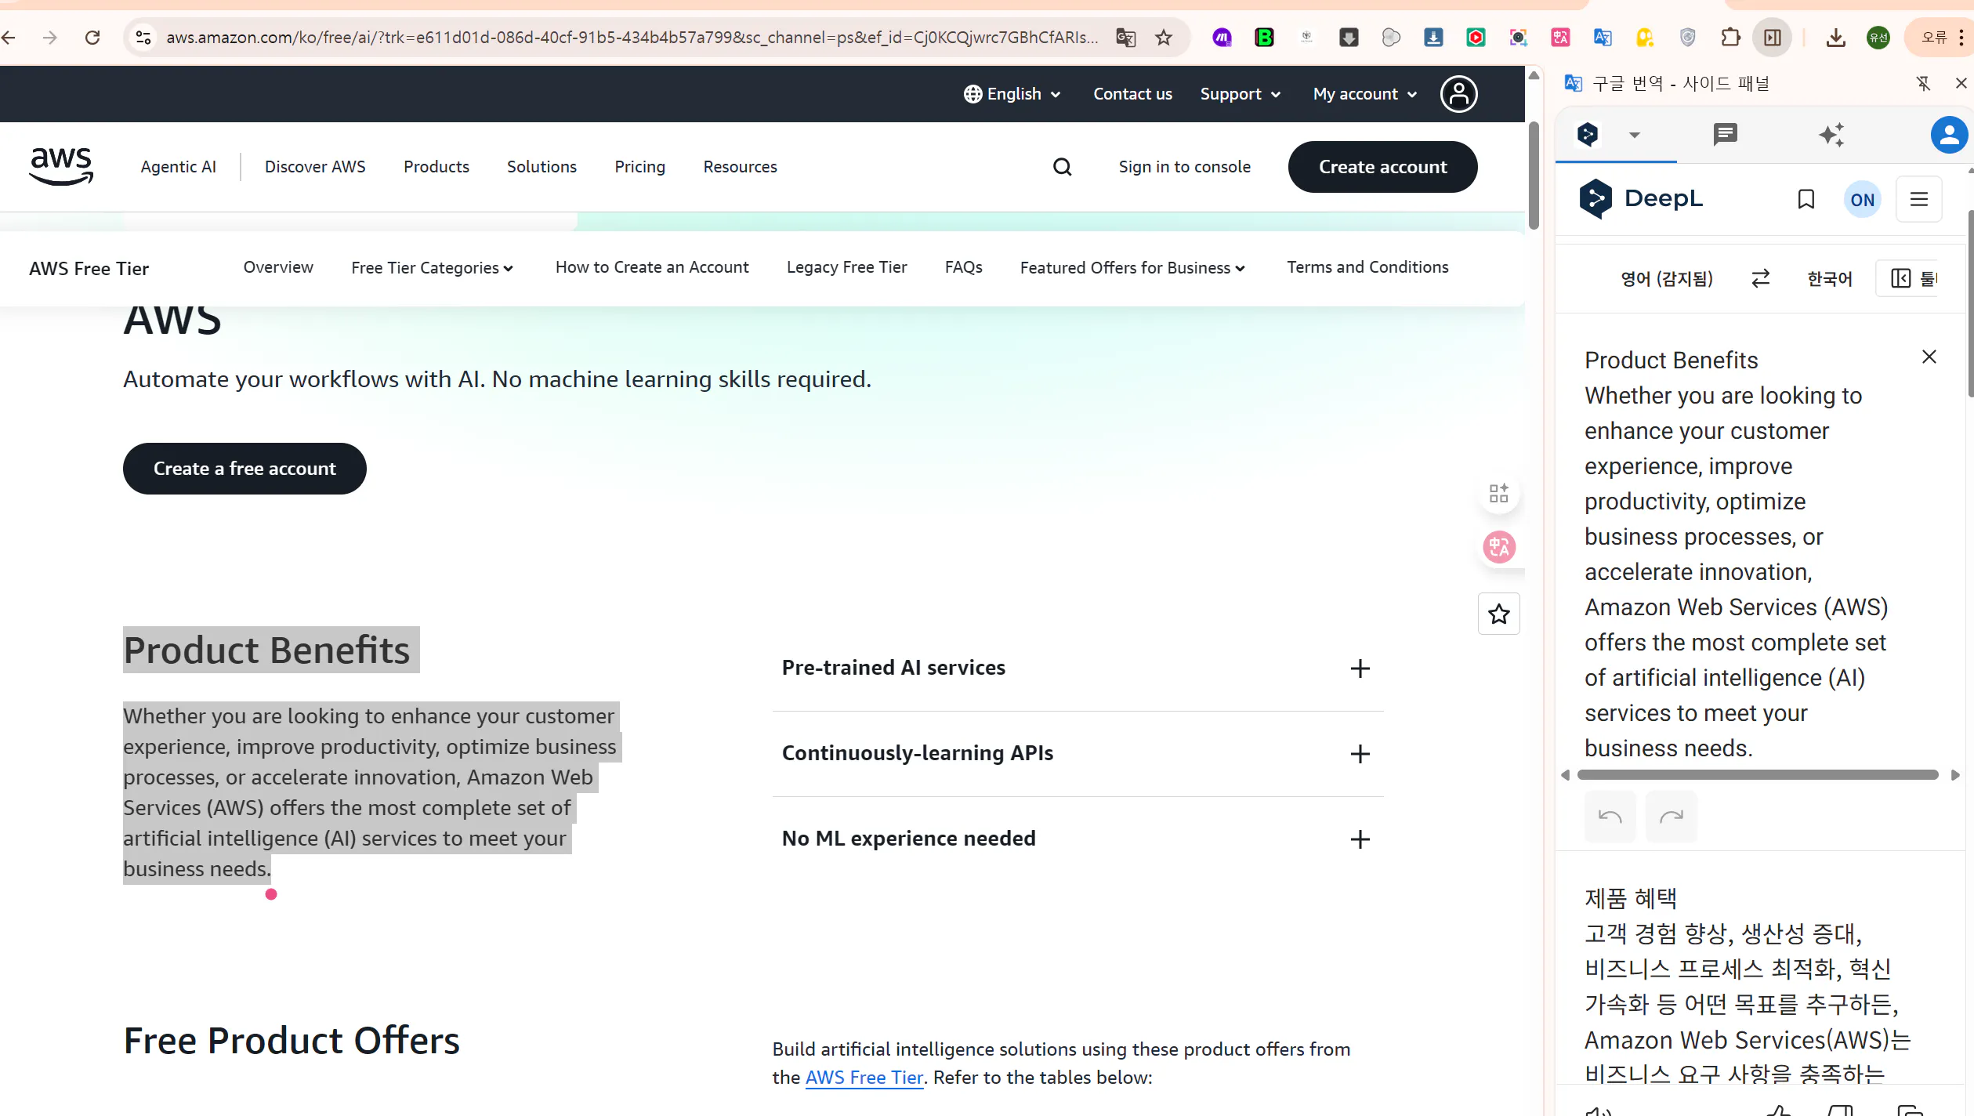
Task: Open the chat tab icon in side panel
Action: [x=1725, y=135]
